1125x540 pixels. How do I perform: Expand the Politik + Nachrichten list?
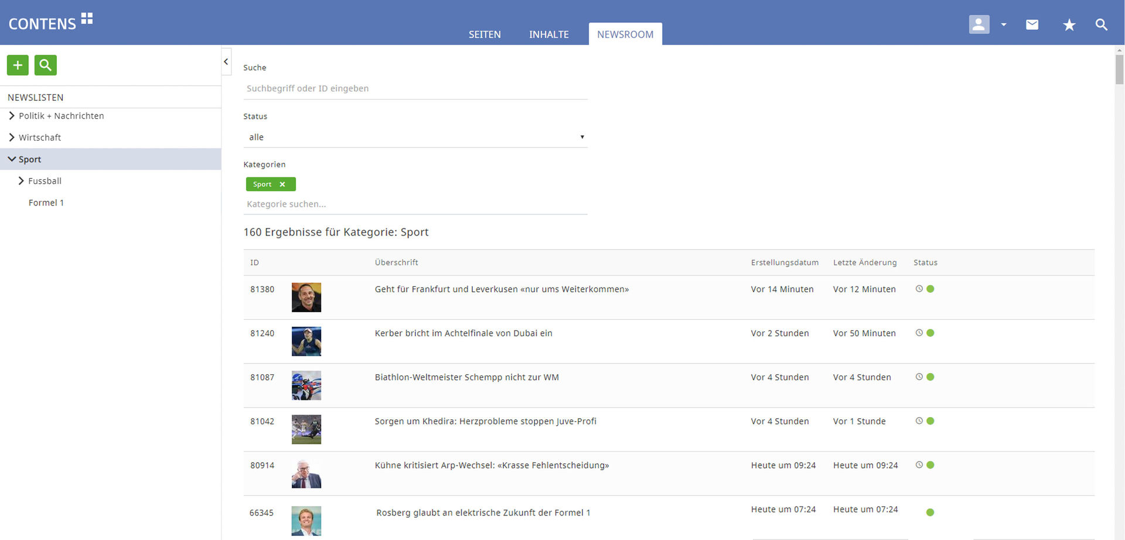[12, 116]
